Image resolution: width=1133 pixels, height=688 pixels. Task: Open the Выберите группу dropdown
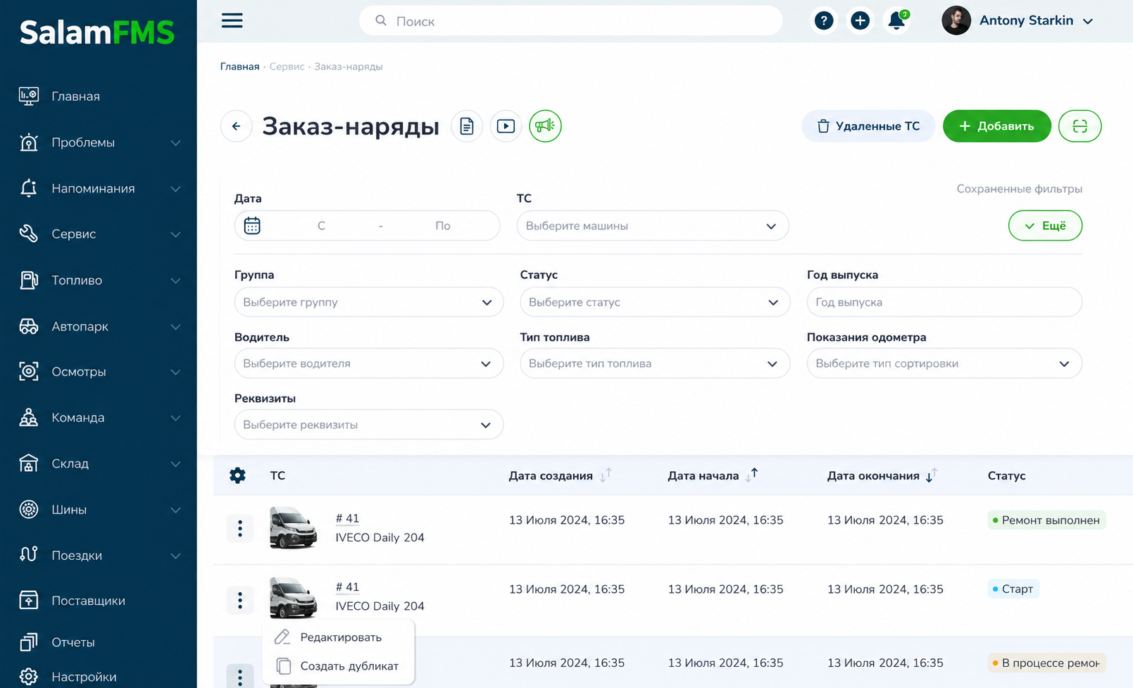click(369, 302)
